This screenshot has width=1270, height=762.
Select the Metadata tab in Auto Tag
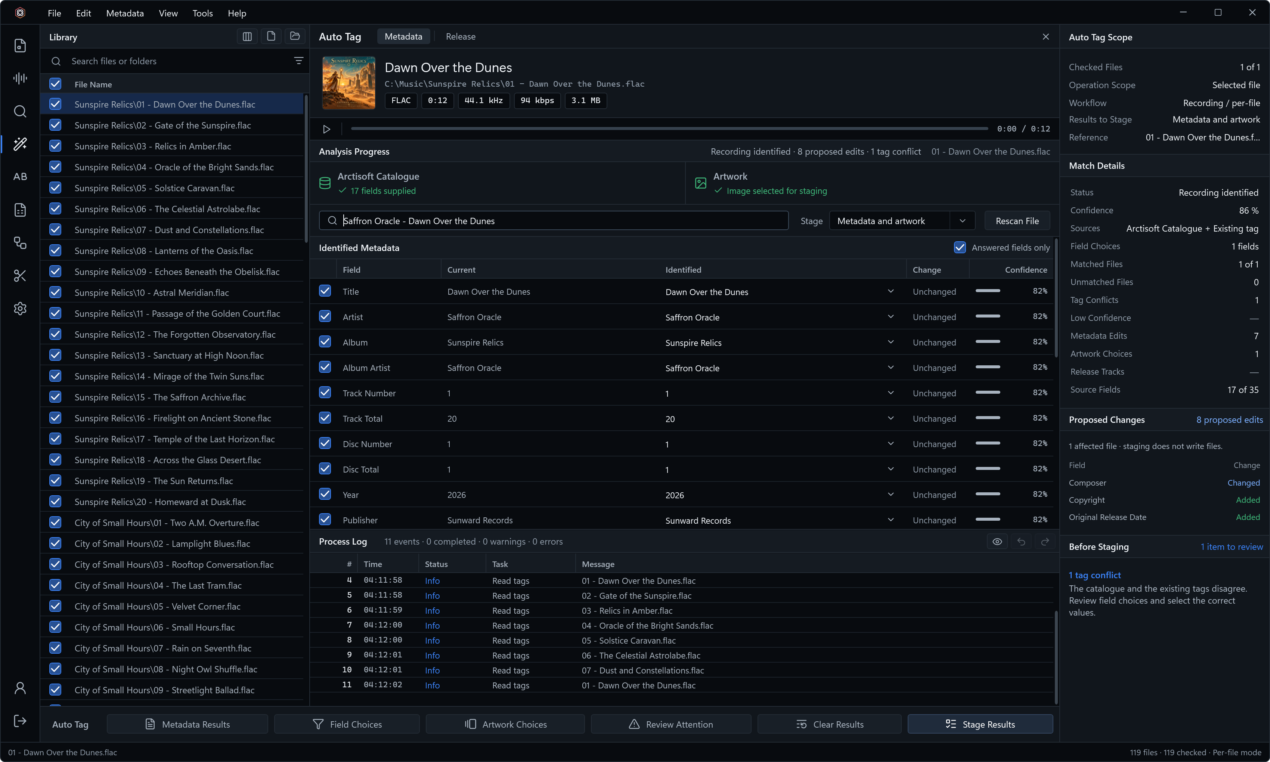coord(403,37)
